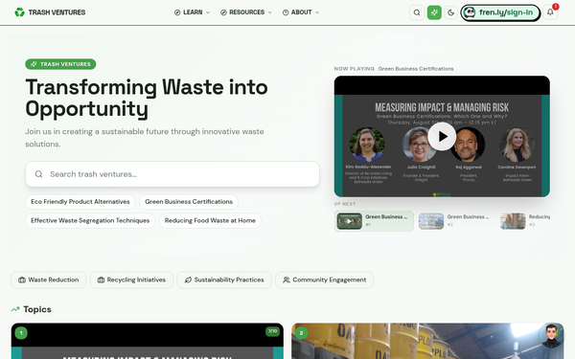The width and height of the screenshot is (575, 359).
Task: Expand the Learn menu chevron
Action: coord(208,12)
